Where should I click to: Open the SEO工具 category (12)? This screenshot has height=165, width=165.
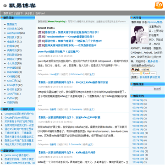[x=12, y=81]
